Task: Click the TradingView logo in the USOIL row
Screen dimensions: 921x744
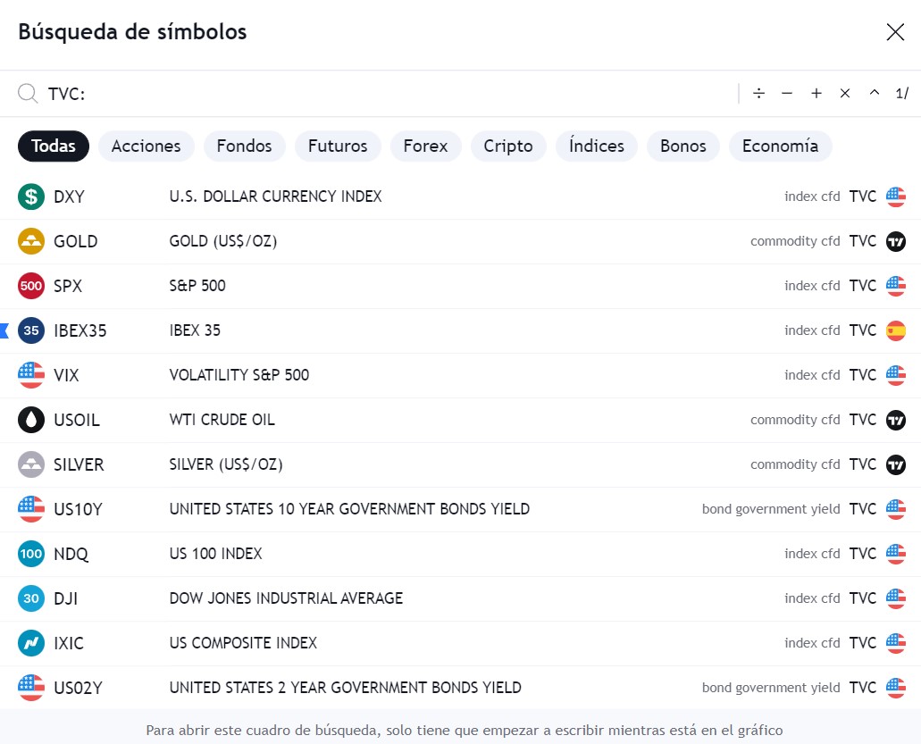Action: 896,420
